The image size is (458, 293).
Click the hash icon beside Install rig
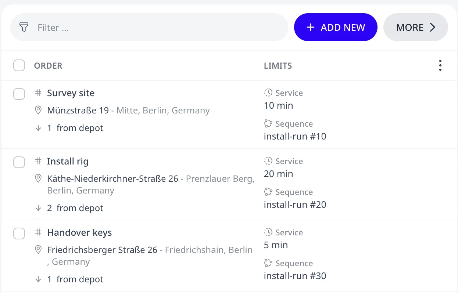[38, 161]
